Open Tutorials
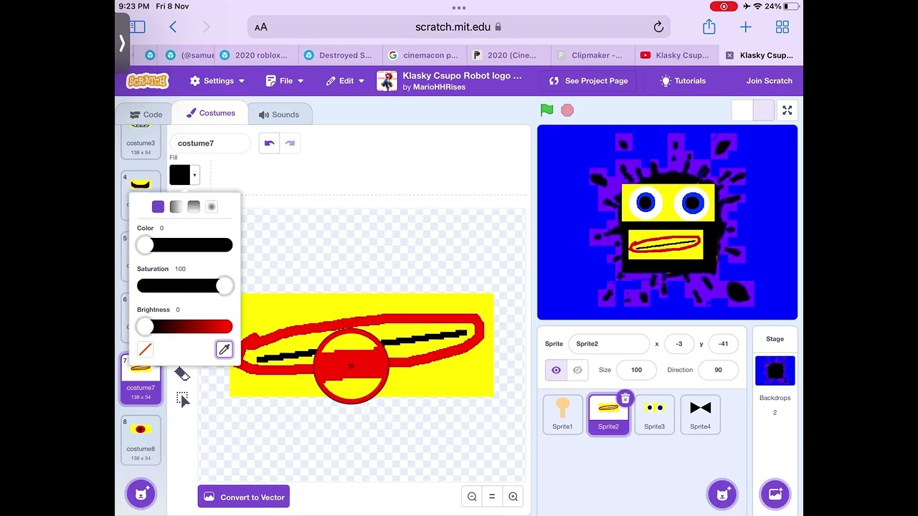Viewport: 918px width, 516px height. (x=683, y=81)
